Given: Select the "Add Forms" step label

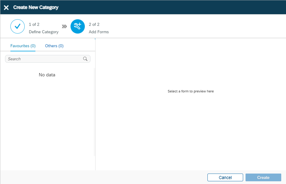Looking at the screenshot, I should point(99,32).
